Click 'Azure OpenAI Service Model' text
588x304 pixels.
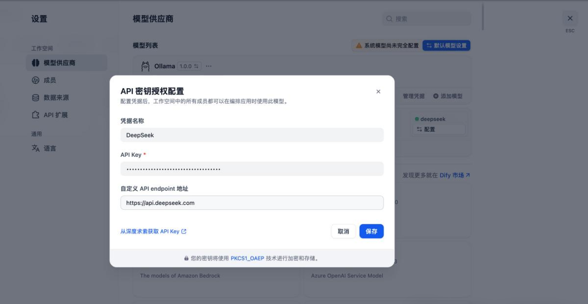pos(347,276)
